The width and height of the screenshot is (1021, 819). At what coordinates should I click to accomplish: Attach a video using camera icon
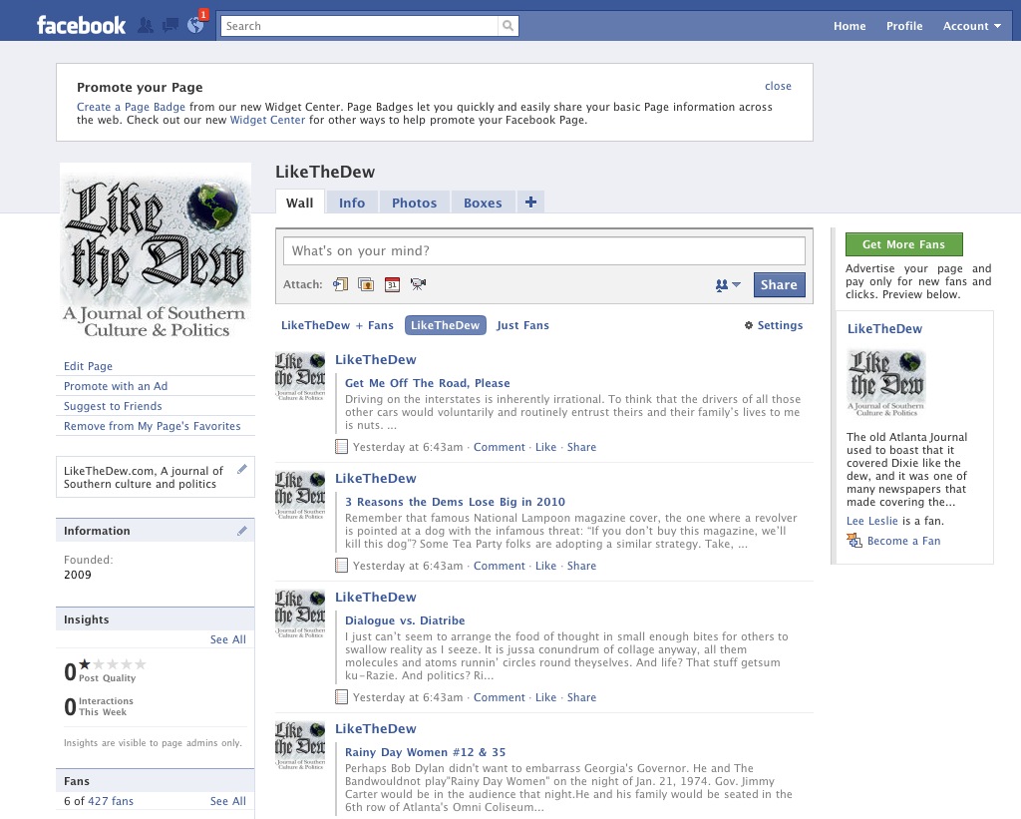418,284
